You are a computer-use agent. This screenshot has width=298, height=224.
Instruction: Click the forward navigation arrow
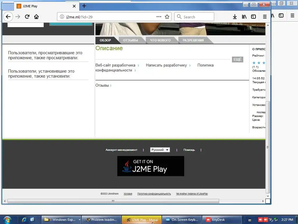[18, 17]
